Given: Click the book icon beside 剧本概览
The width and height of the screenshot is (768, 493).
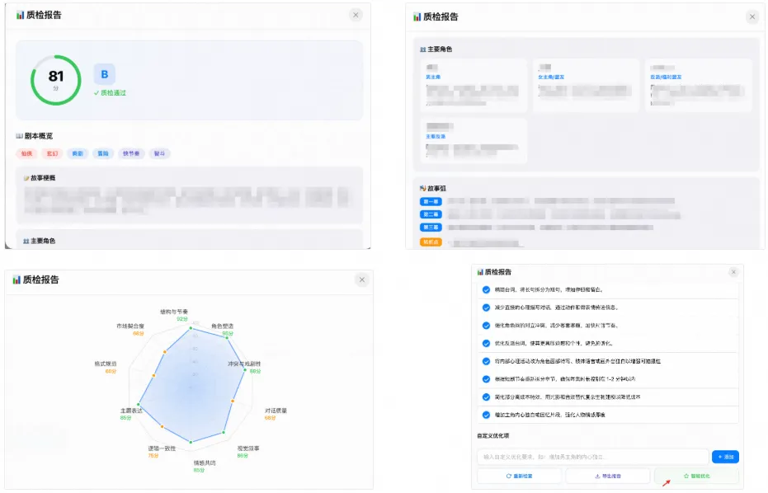Looking at the screenshot, I should coord(20,136).
